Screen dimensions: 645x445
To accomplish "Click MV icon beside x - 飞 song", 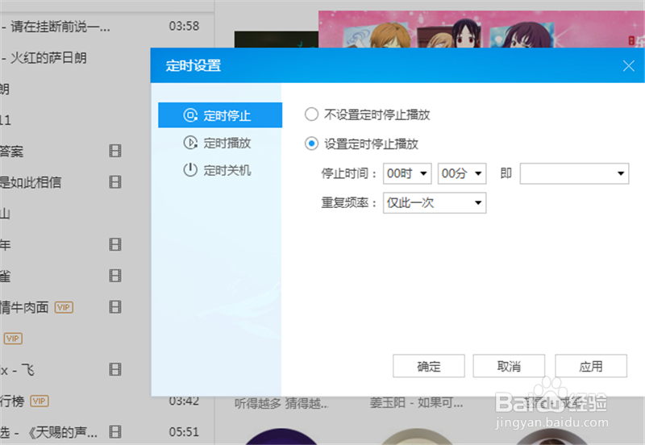I will 115,369.
